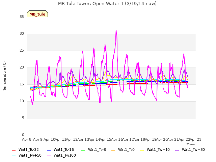
Task: Click the Apr 11 x-axis label
Action: [60, 139]
